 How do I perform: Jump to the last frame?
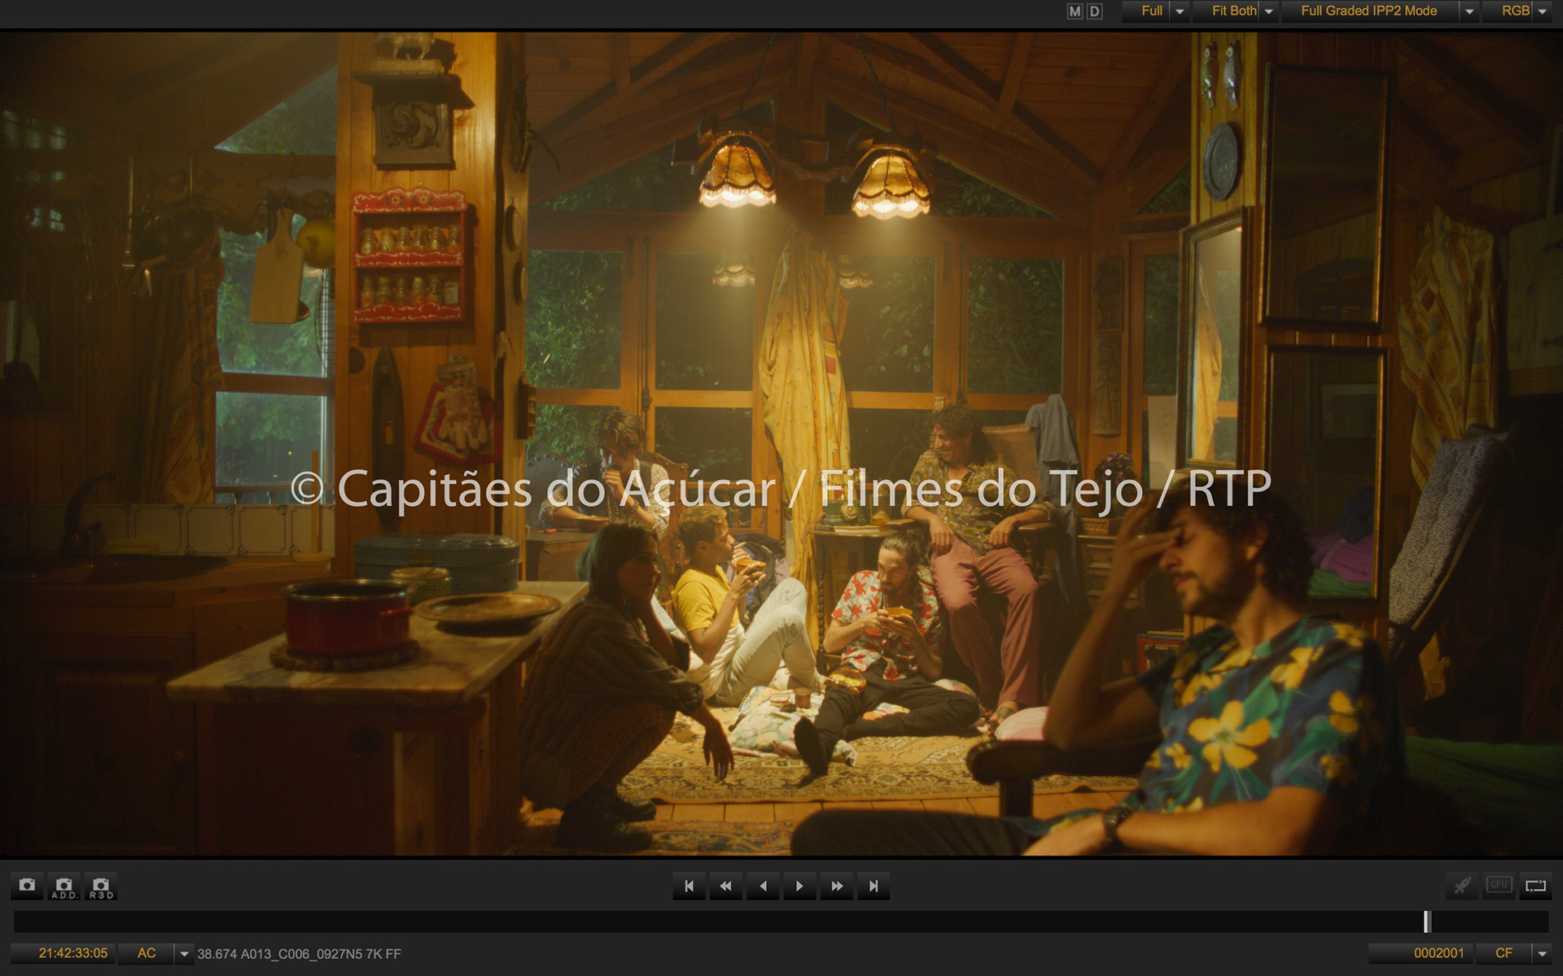coord(873,886)
